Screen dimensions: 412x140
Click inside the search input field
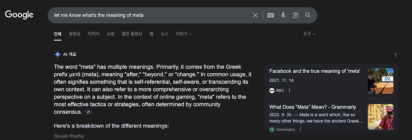pos(148,15)
